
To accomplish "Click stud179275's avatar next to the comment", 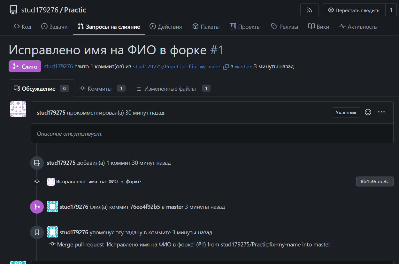I will 18,109.
